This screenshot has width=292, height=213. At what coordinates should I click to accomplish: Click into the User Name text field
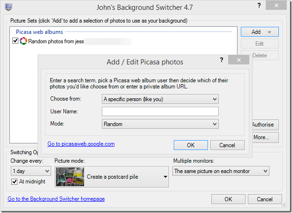[x=160, y=111]
